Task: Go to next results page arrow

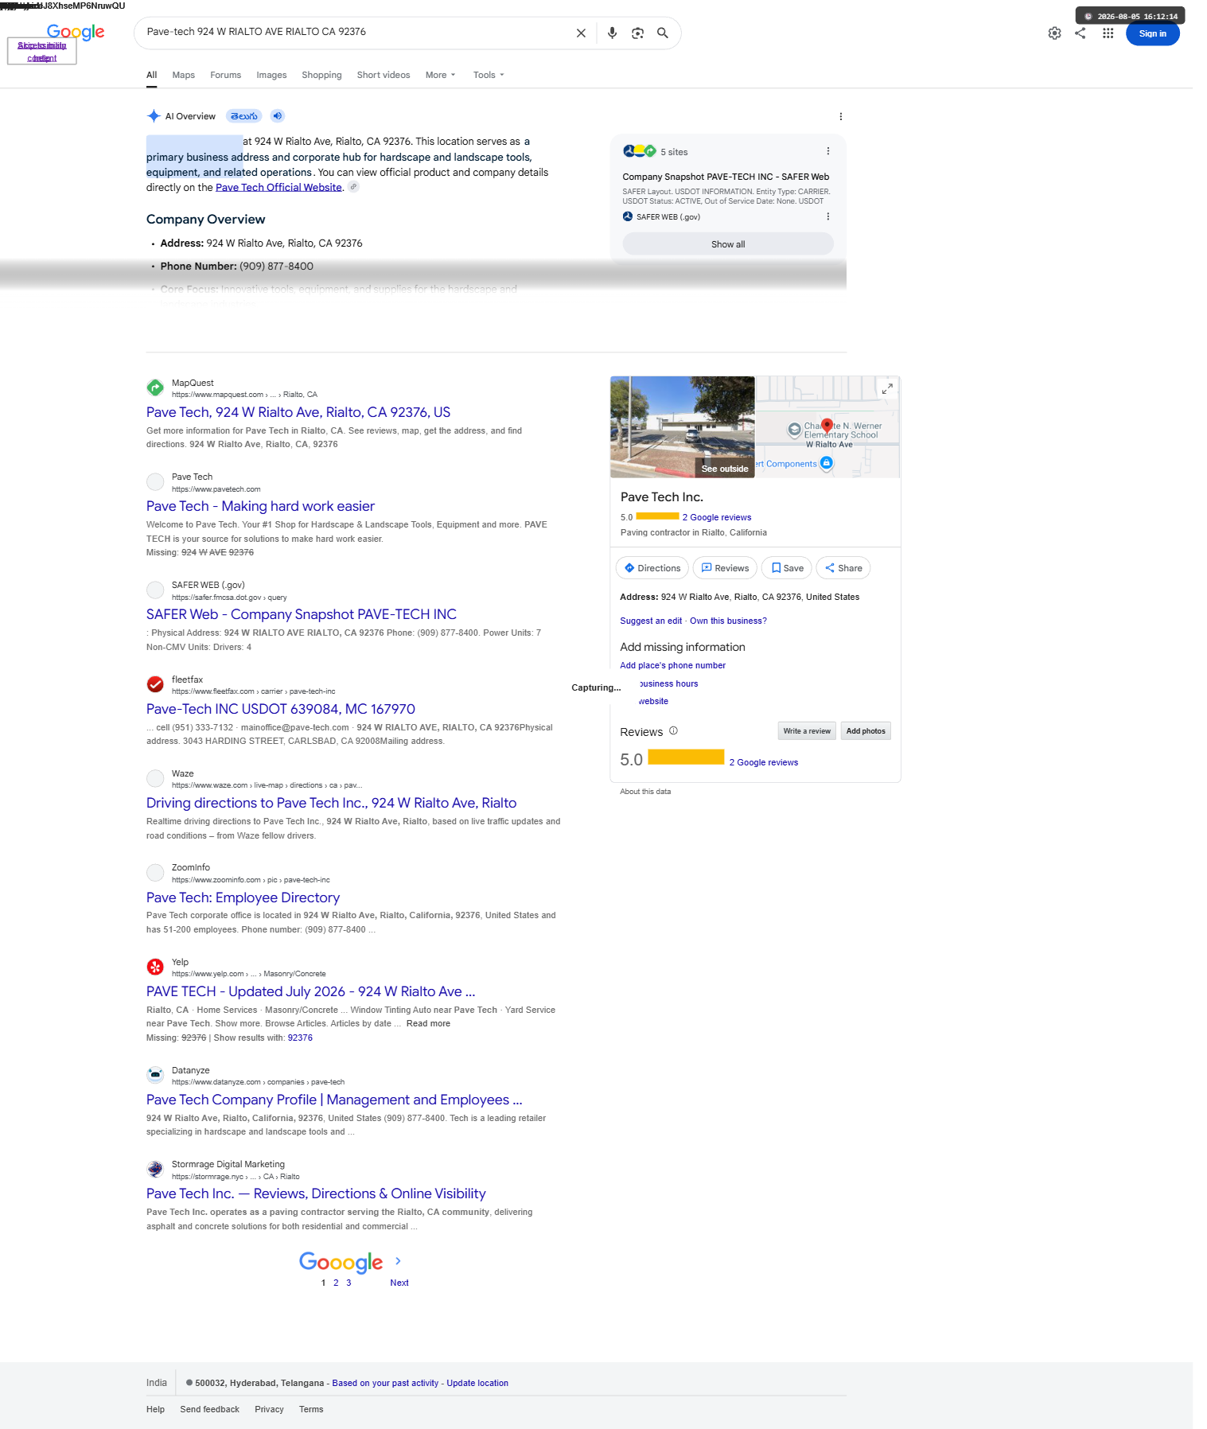Action: [398, 1261]
